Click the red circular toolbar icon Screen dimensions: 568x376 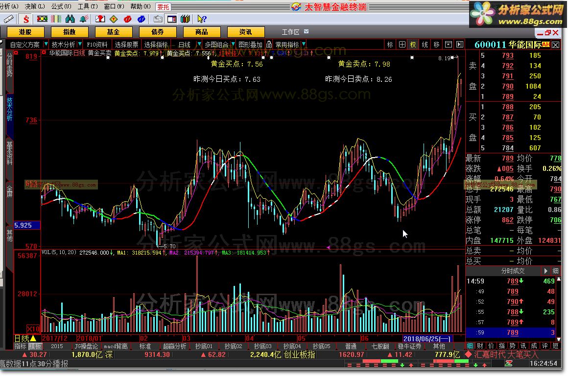click(x=127, y=19)
